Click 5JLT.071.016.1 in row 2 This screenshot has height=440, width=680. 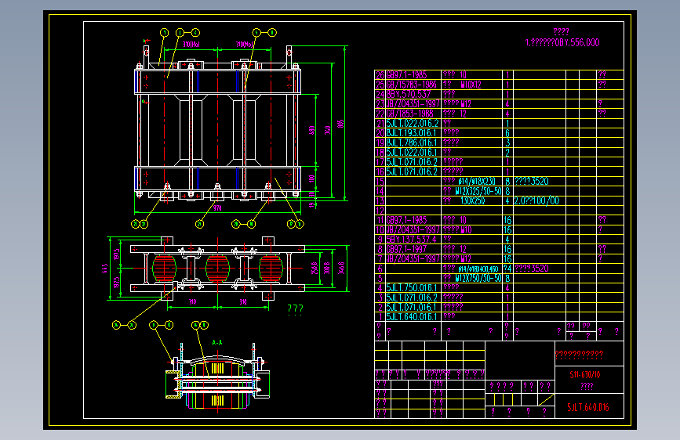412,308
